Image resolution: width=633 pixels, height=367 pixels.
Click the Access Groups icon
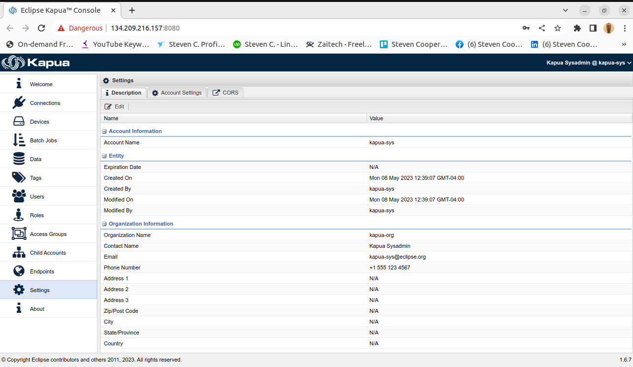point(19,234)
